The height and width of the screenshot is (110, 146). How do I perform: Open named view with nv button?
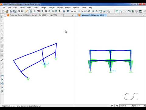tap(82, 11)
